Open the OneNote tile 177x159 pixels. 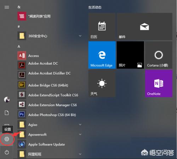[159, 83]
